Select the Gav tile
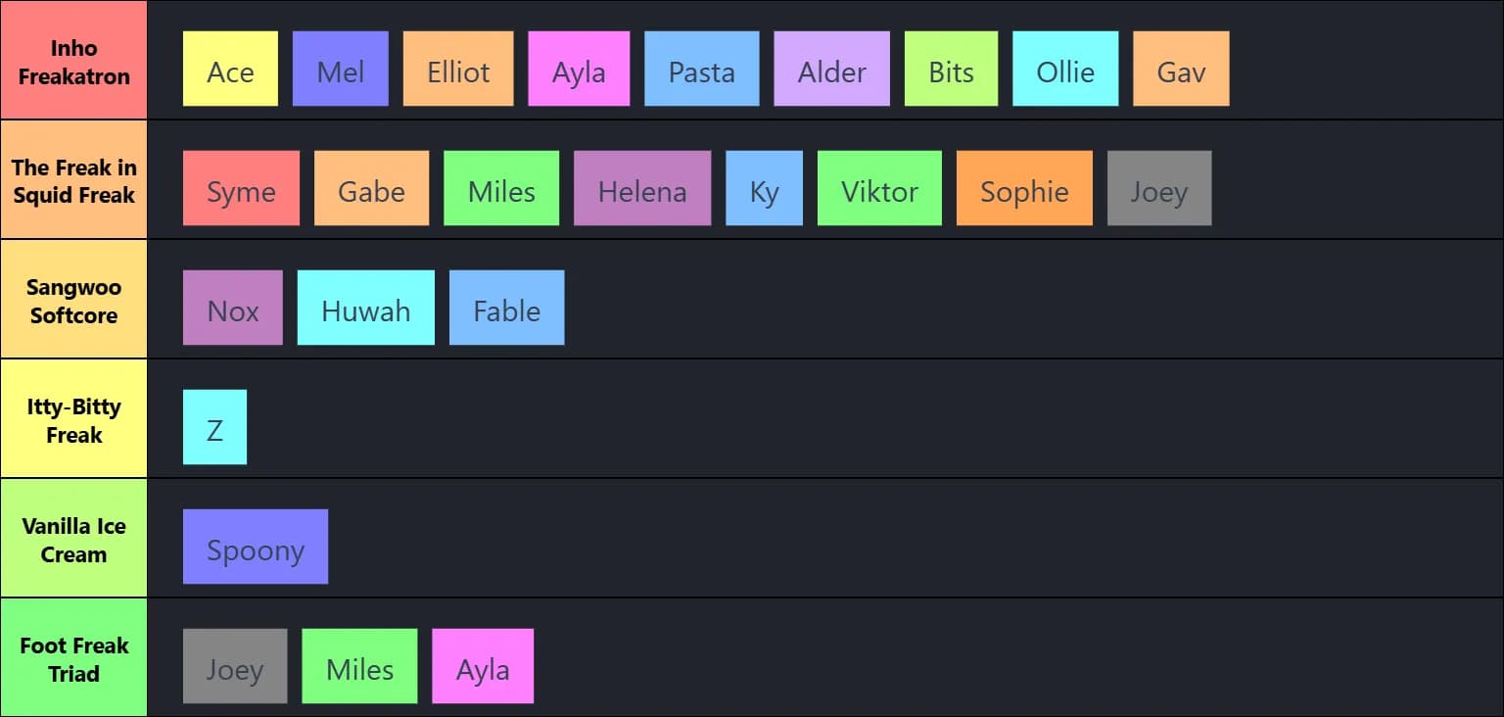Image resolution: width=1504 pixels, height=717 pixels. point(1181,69)
